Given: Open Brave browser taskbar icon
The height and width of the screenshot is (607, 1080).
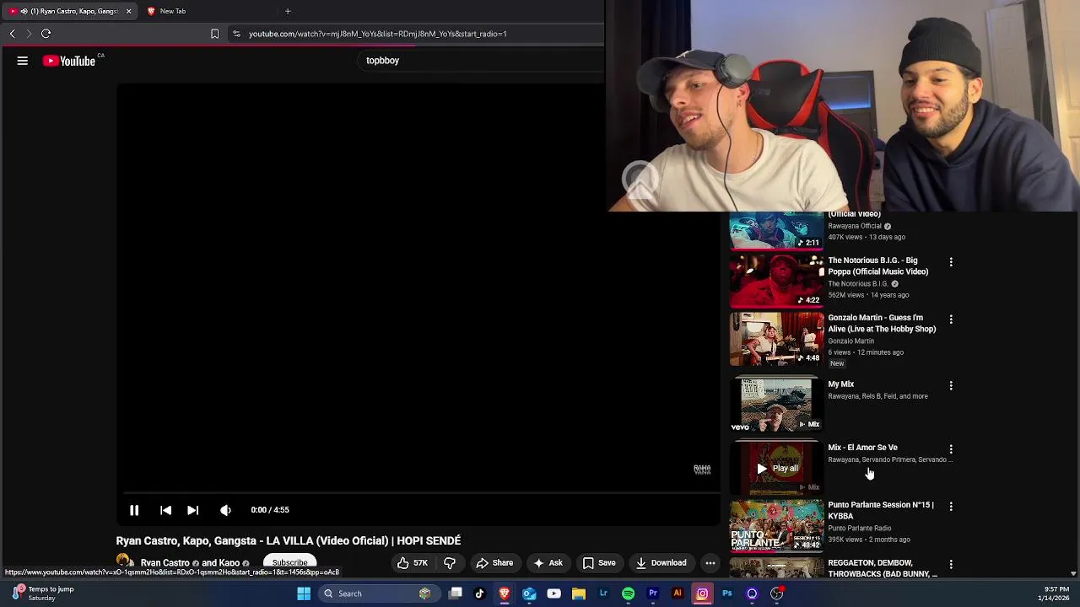Looking at the screenshot, I should 505,594.
